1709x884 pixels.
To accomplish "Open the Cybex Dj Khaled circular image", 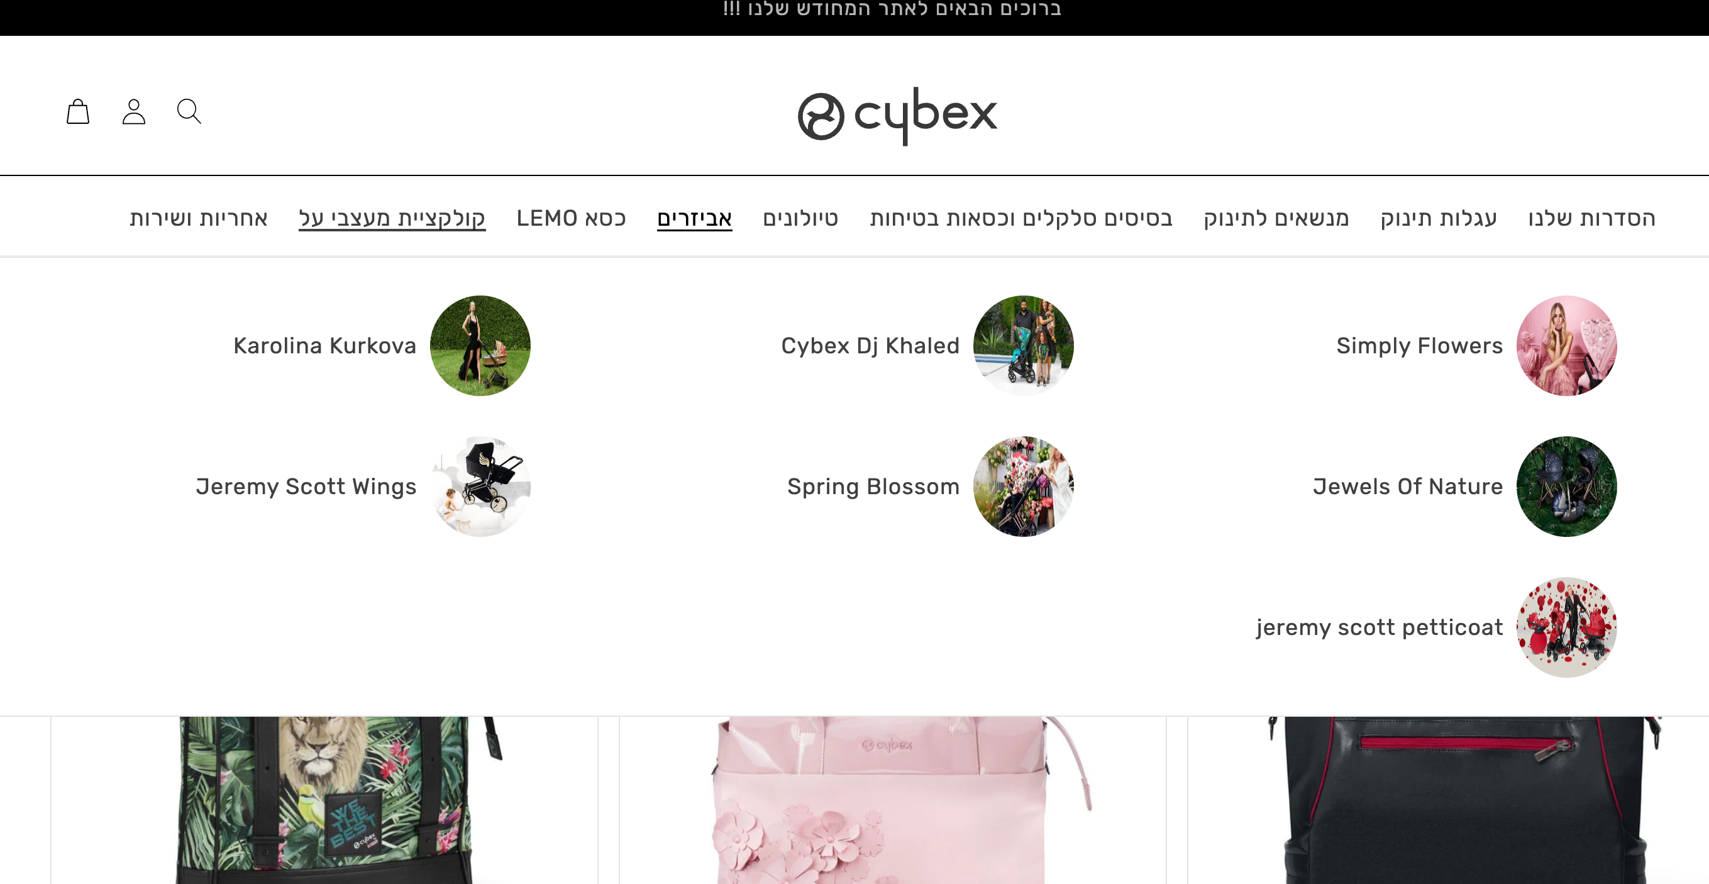I will 1024,346.
